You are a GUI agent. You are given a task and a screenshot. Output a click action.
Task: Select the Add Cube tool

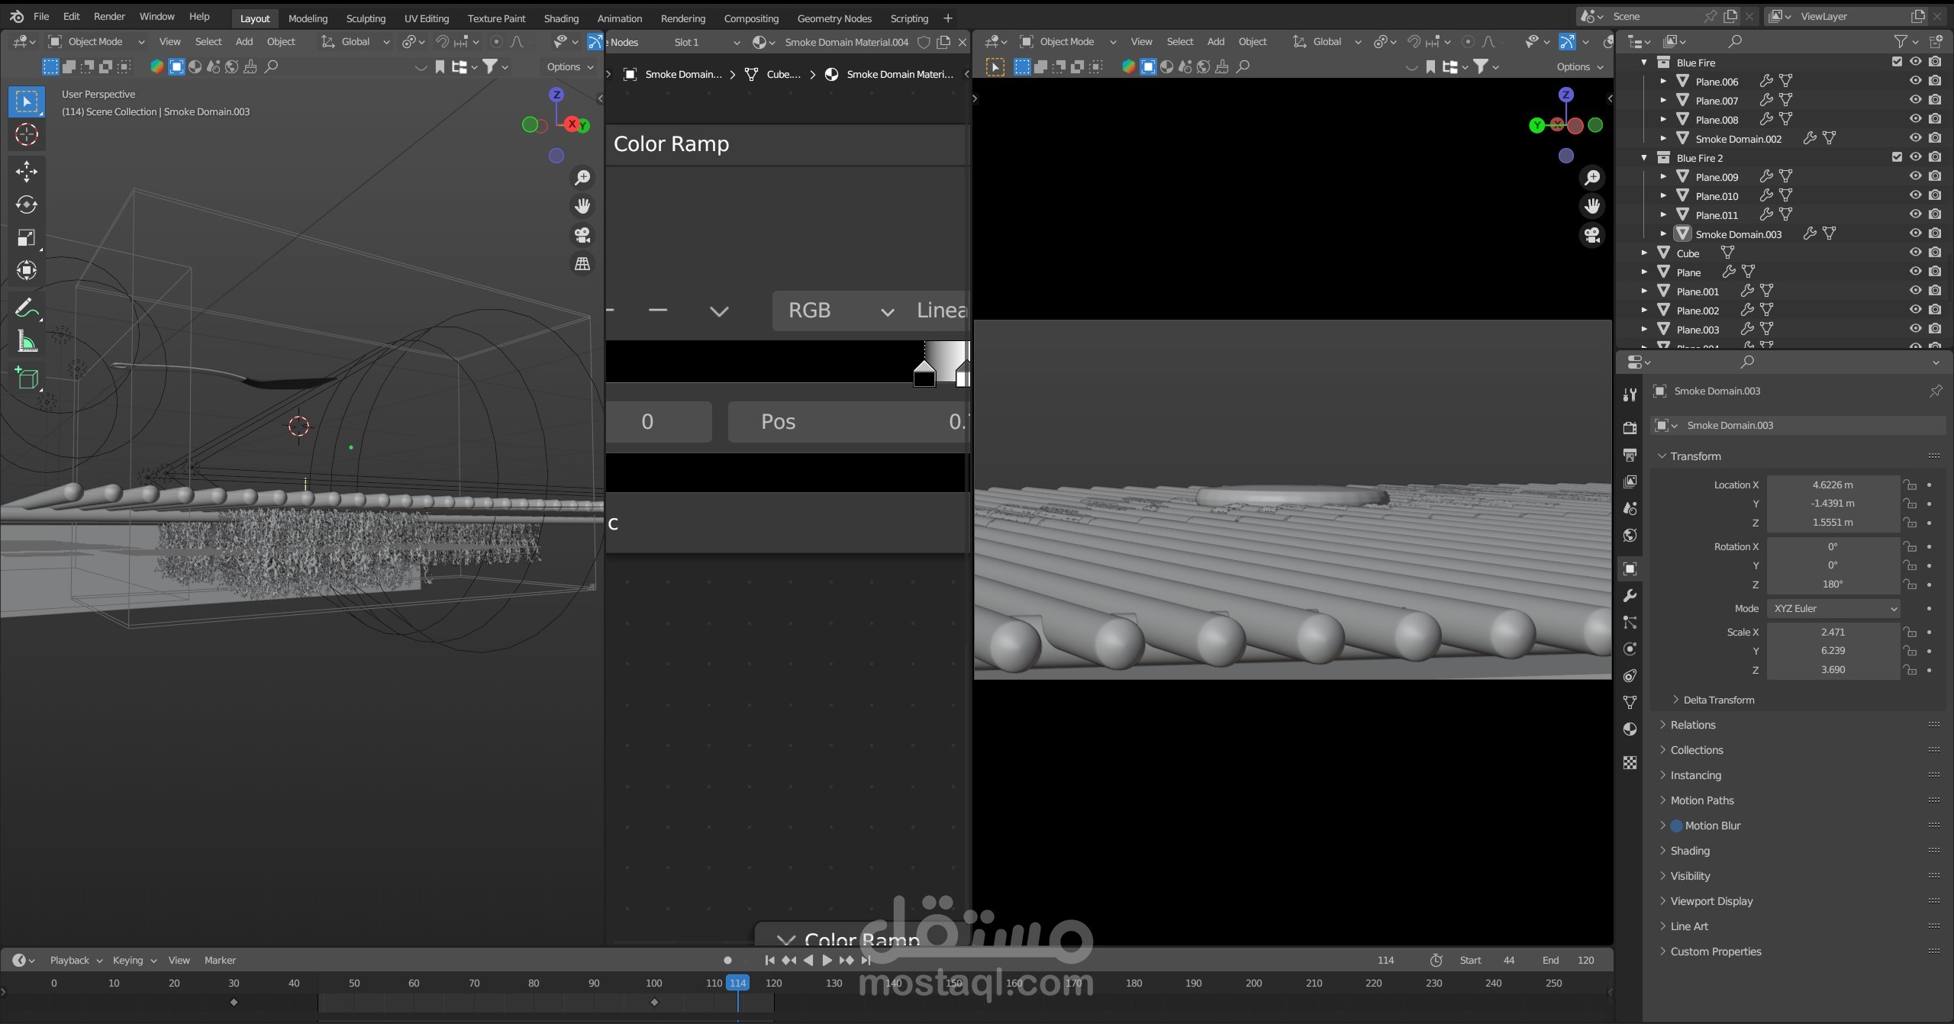27,378
